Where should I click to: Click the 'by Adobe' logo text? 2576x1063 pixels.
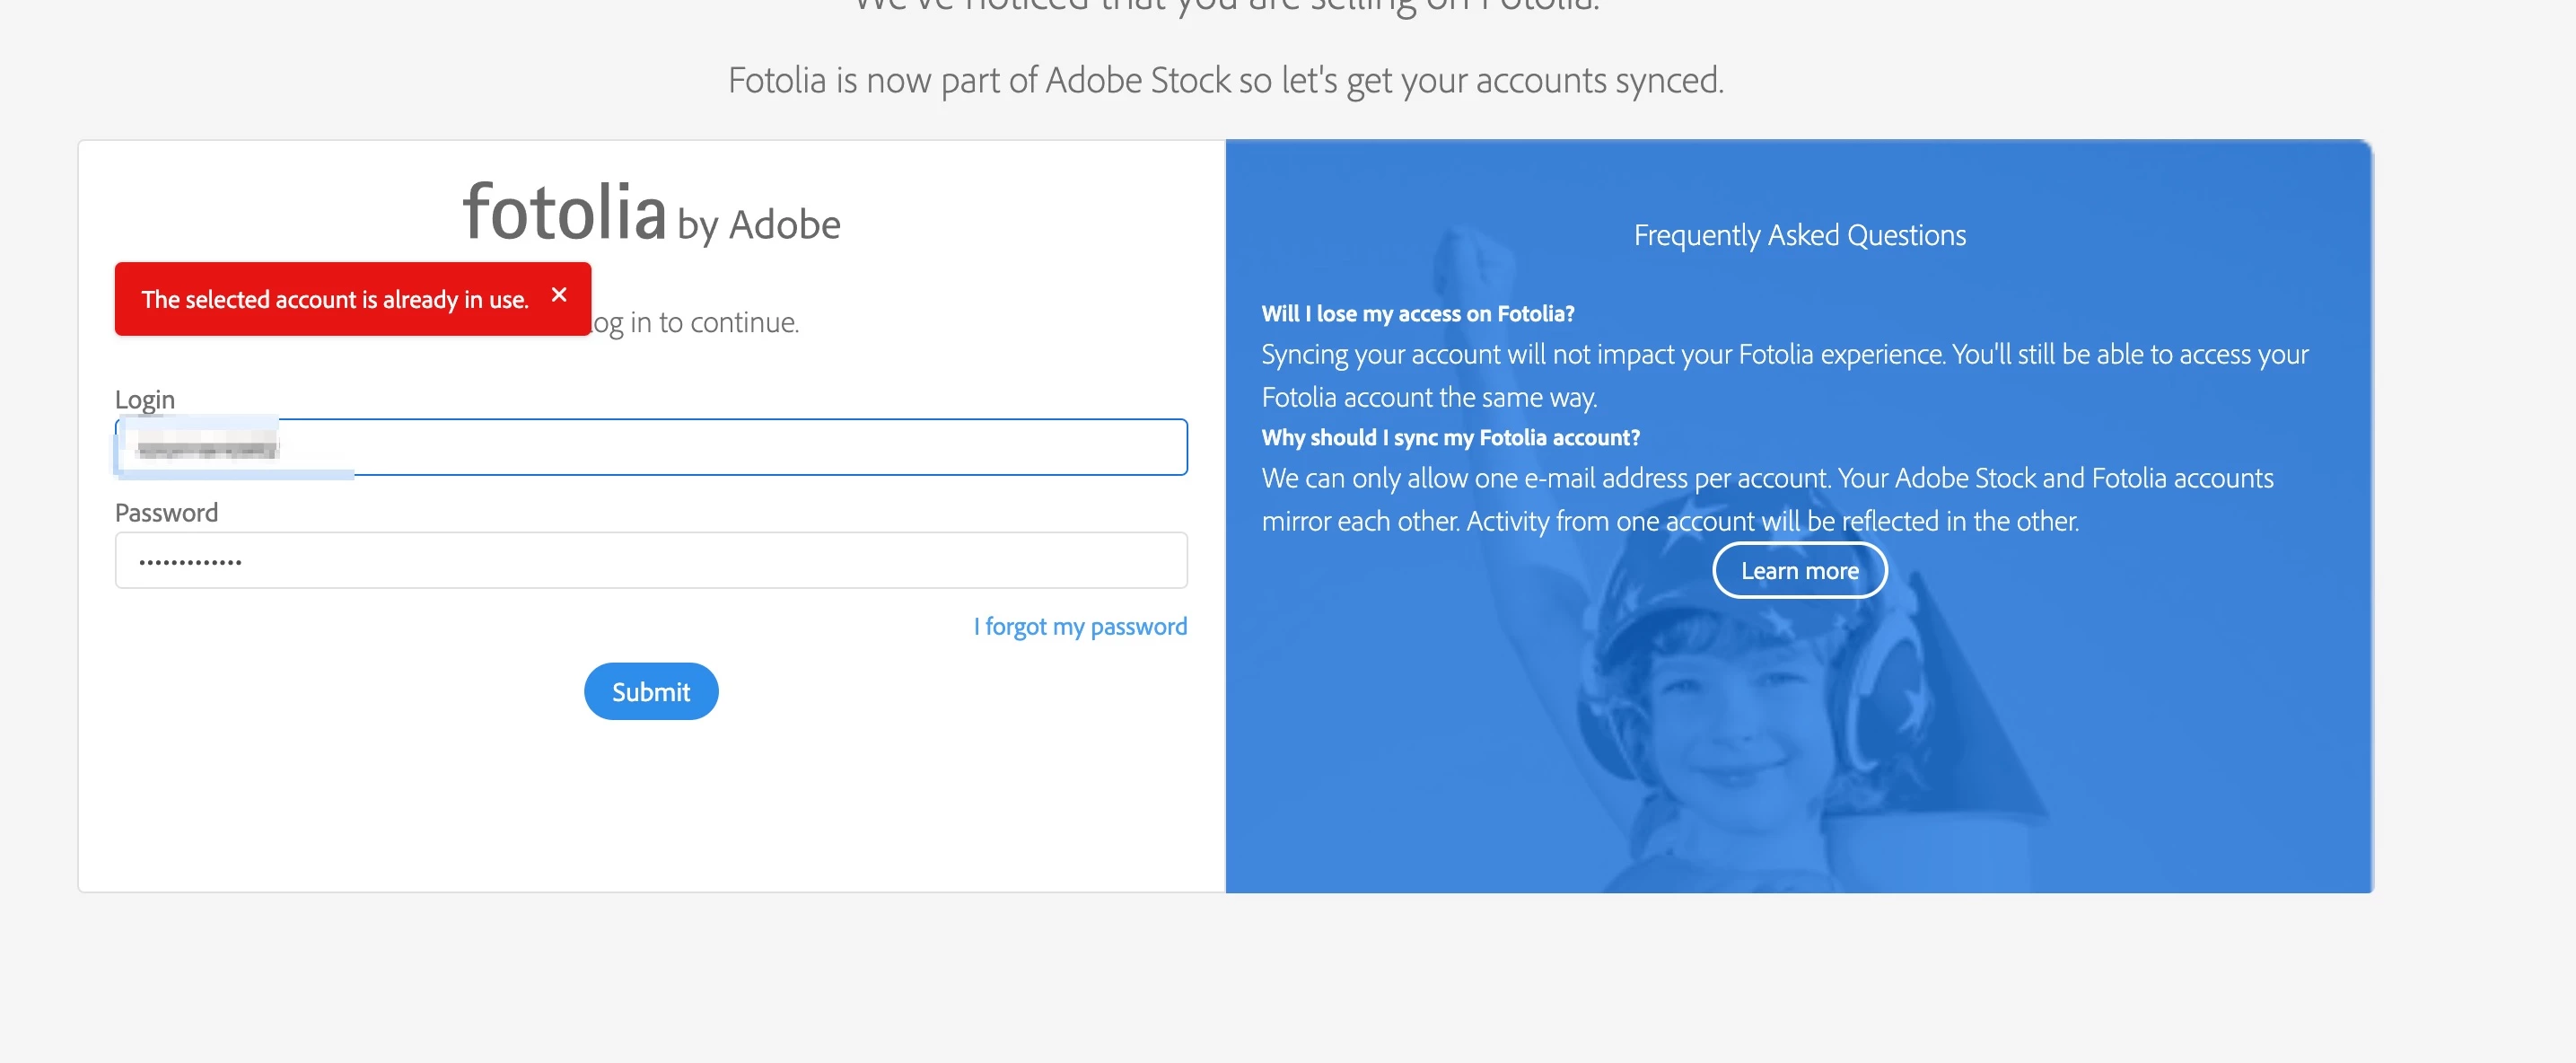[x=759, y=225]
